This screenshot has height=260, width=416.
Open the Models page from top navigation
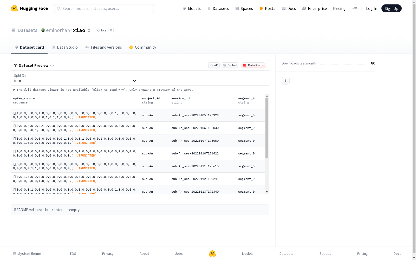192,8
